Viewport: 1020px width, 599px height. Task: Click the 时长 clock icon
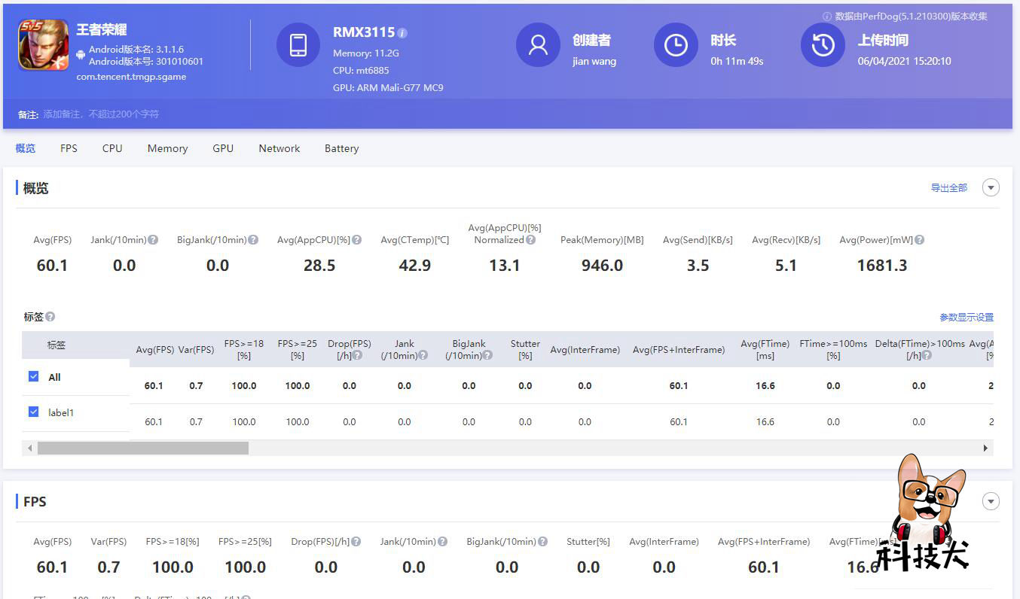[x=676, y=45]
